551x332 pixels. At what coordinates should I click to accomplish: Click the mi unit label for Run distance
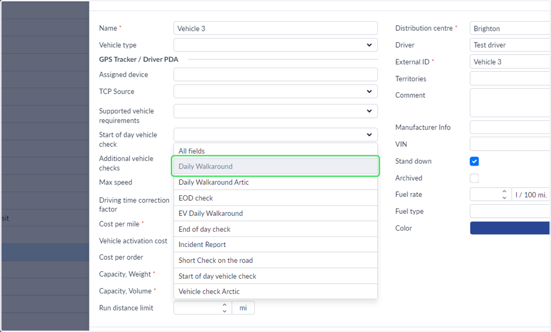click(x=243, y=308)
